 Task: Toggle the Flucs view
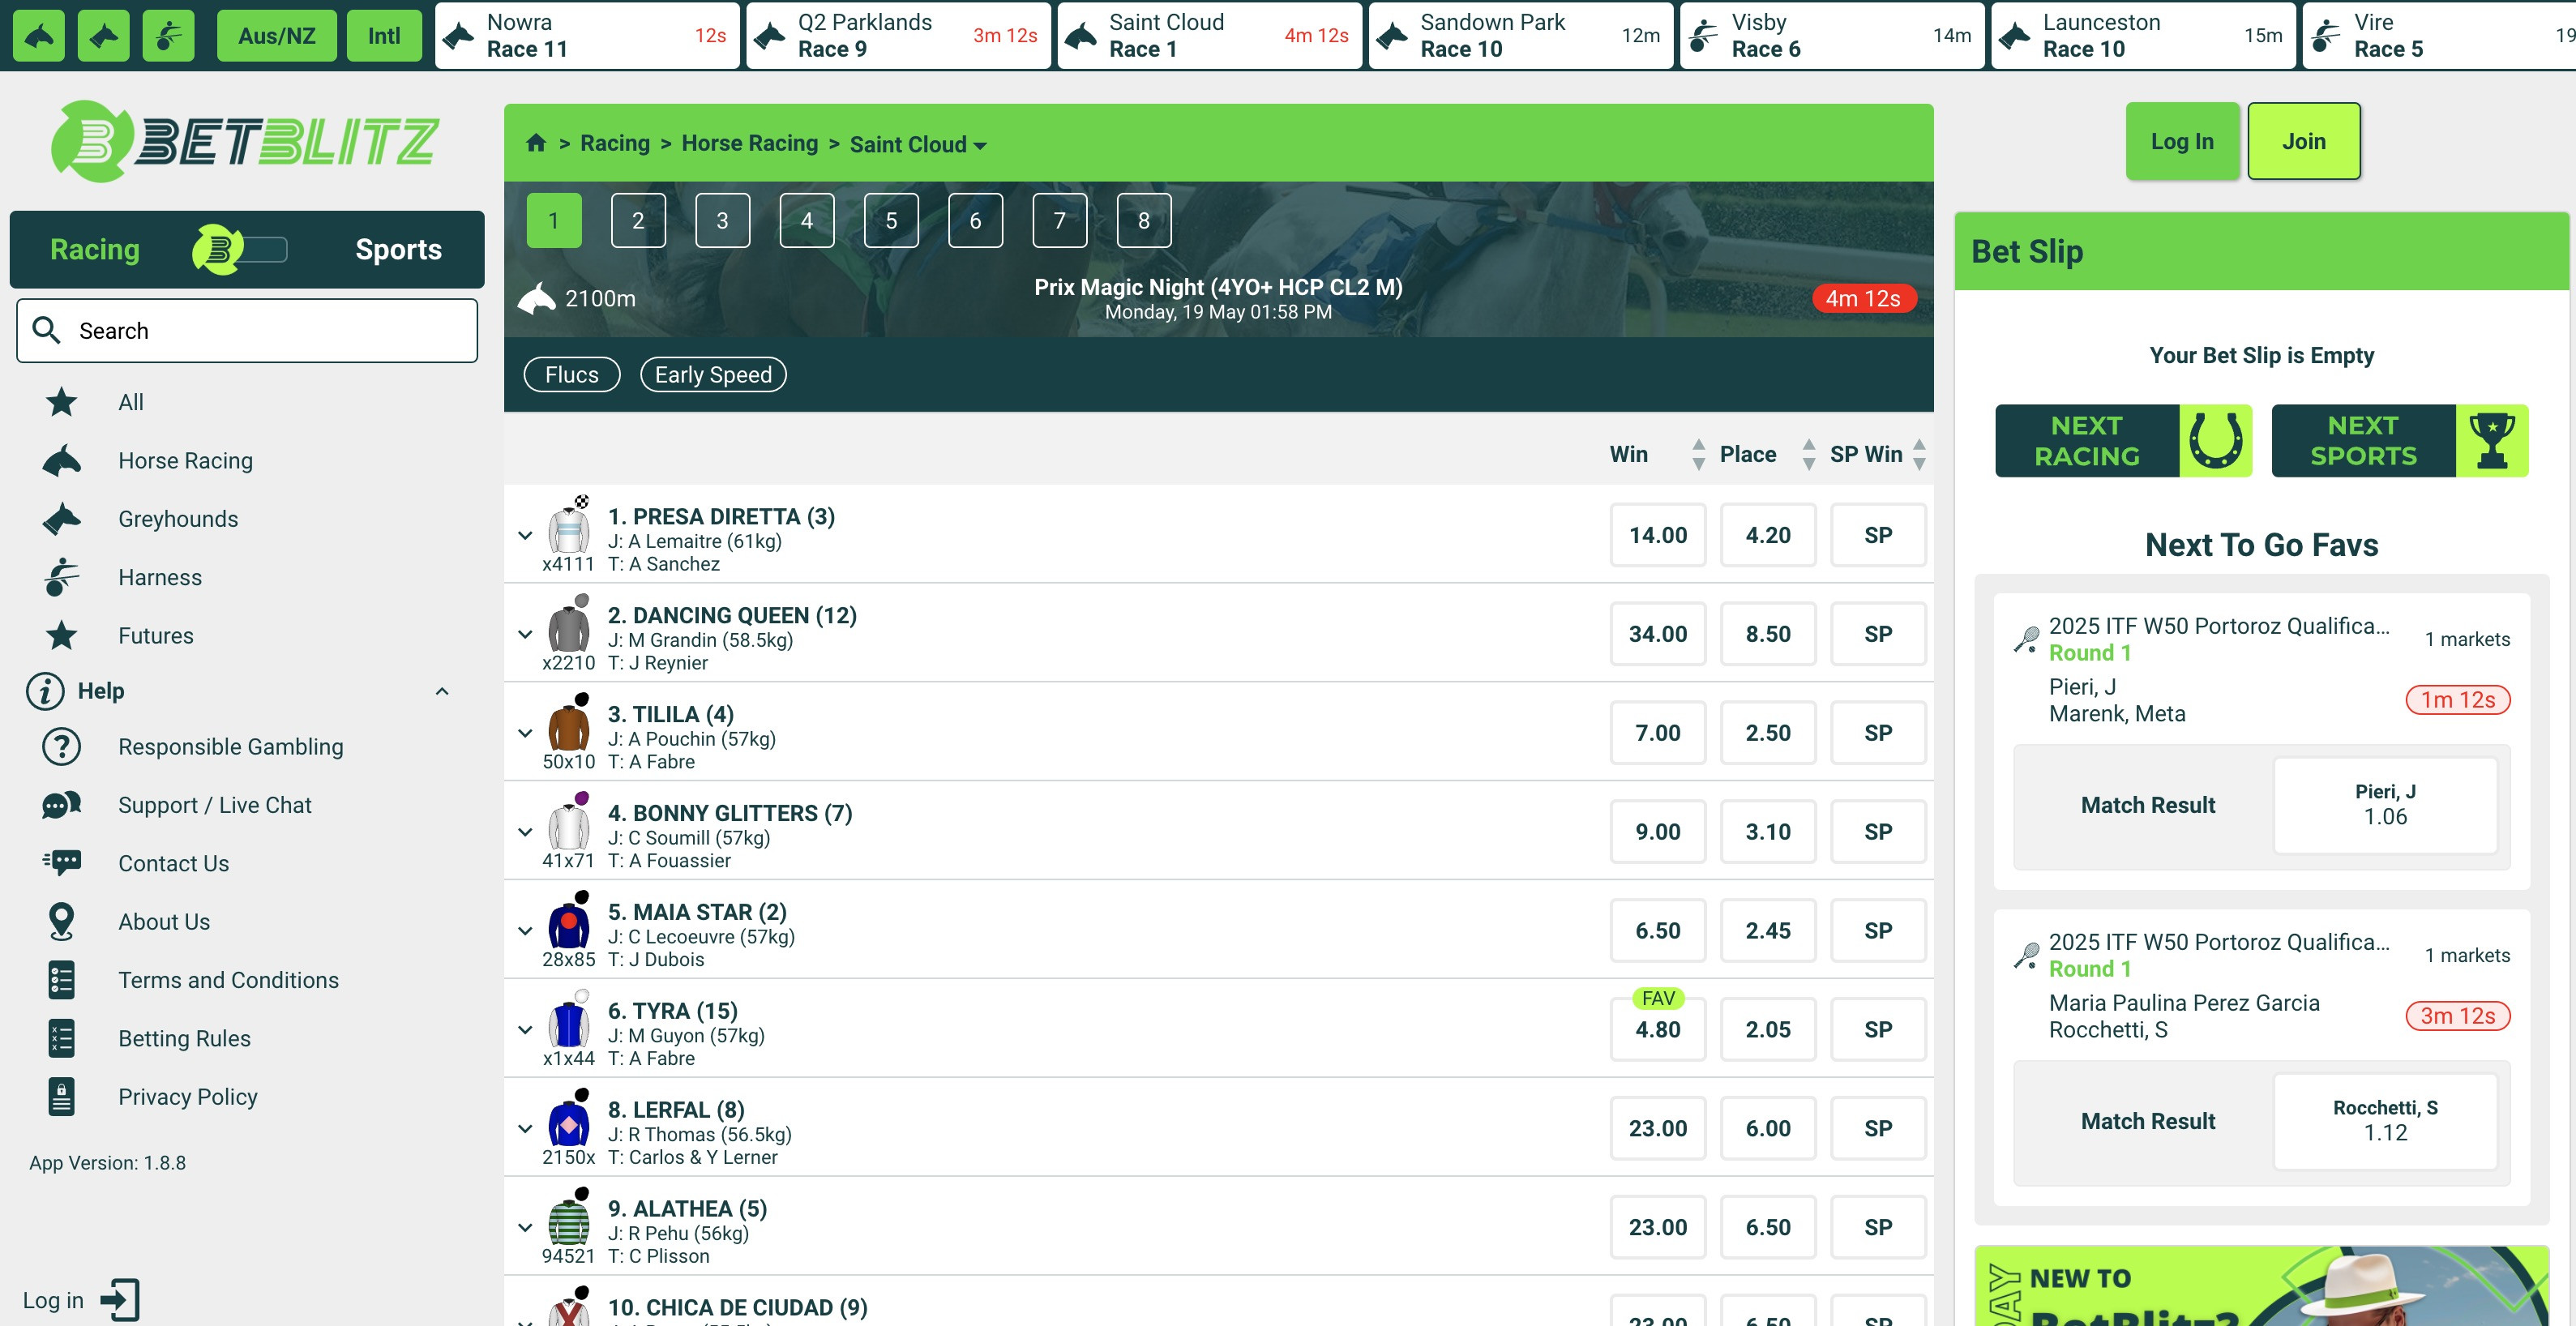[572, 374]
